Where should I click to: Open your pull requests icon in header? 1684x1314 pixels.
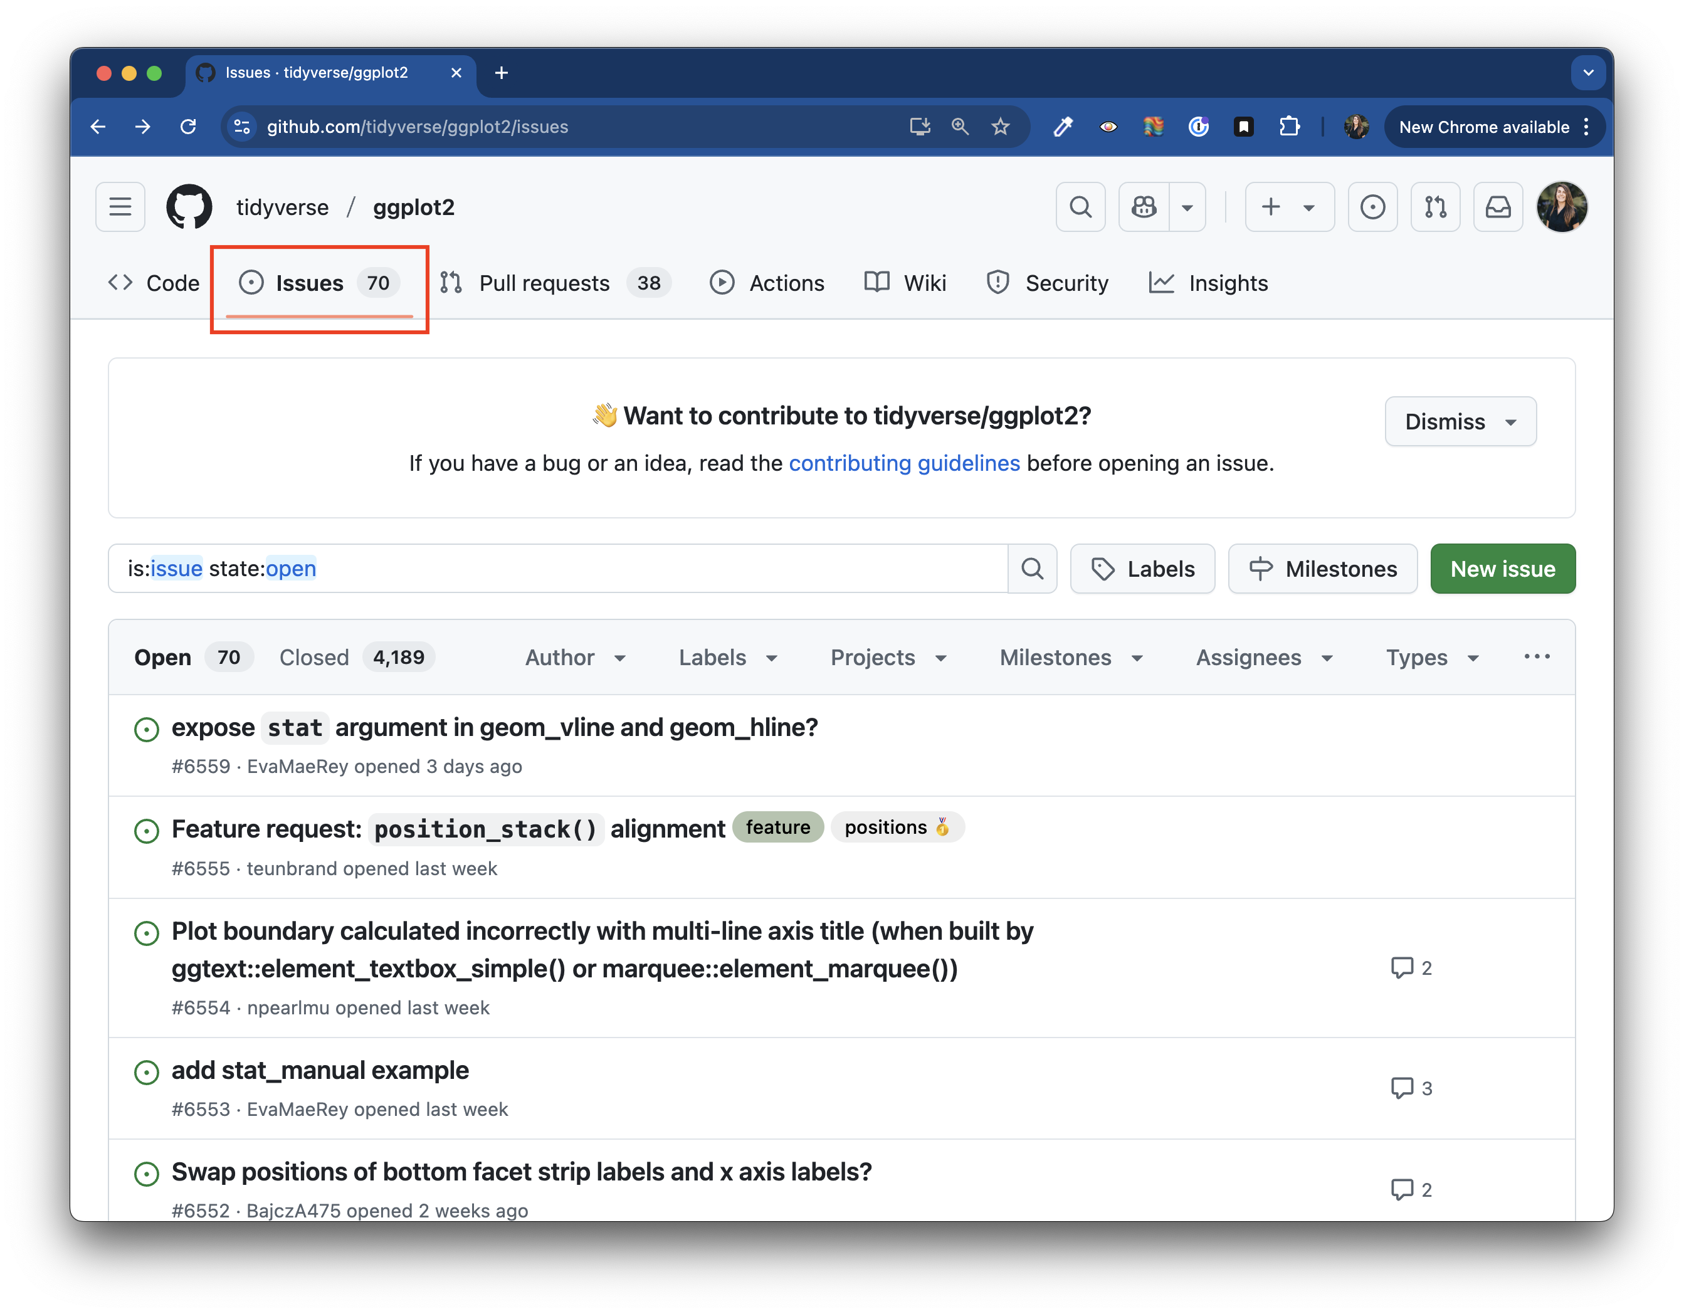tap(1435, 207)
